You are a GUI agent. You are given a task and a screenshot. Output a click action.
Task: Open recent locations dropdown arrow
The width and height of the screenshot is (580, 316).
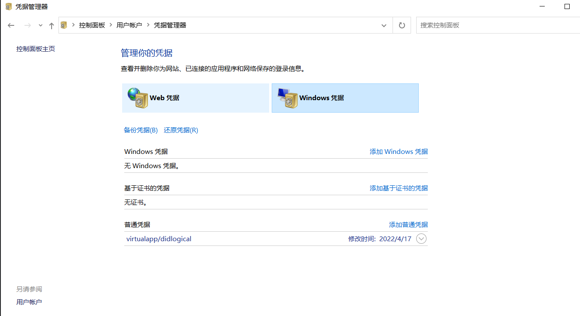[40, 25]
